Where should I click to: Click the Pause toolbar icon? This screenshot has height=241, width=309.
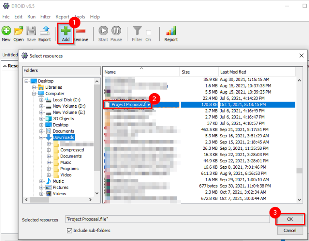(x=116, y=31)
